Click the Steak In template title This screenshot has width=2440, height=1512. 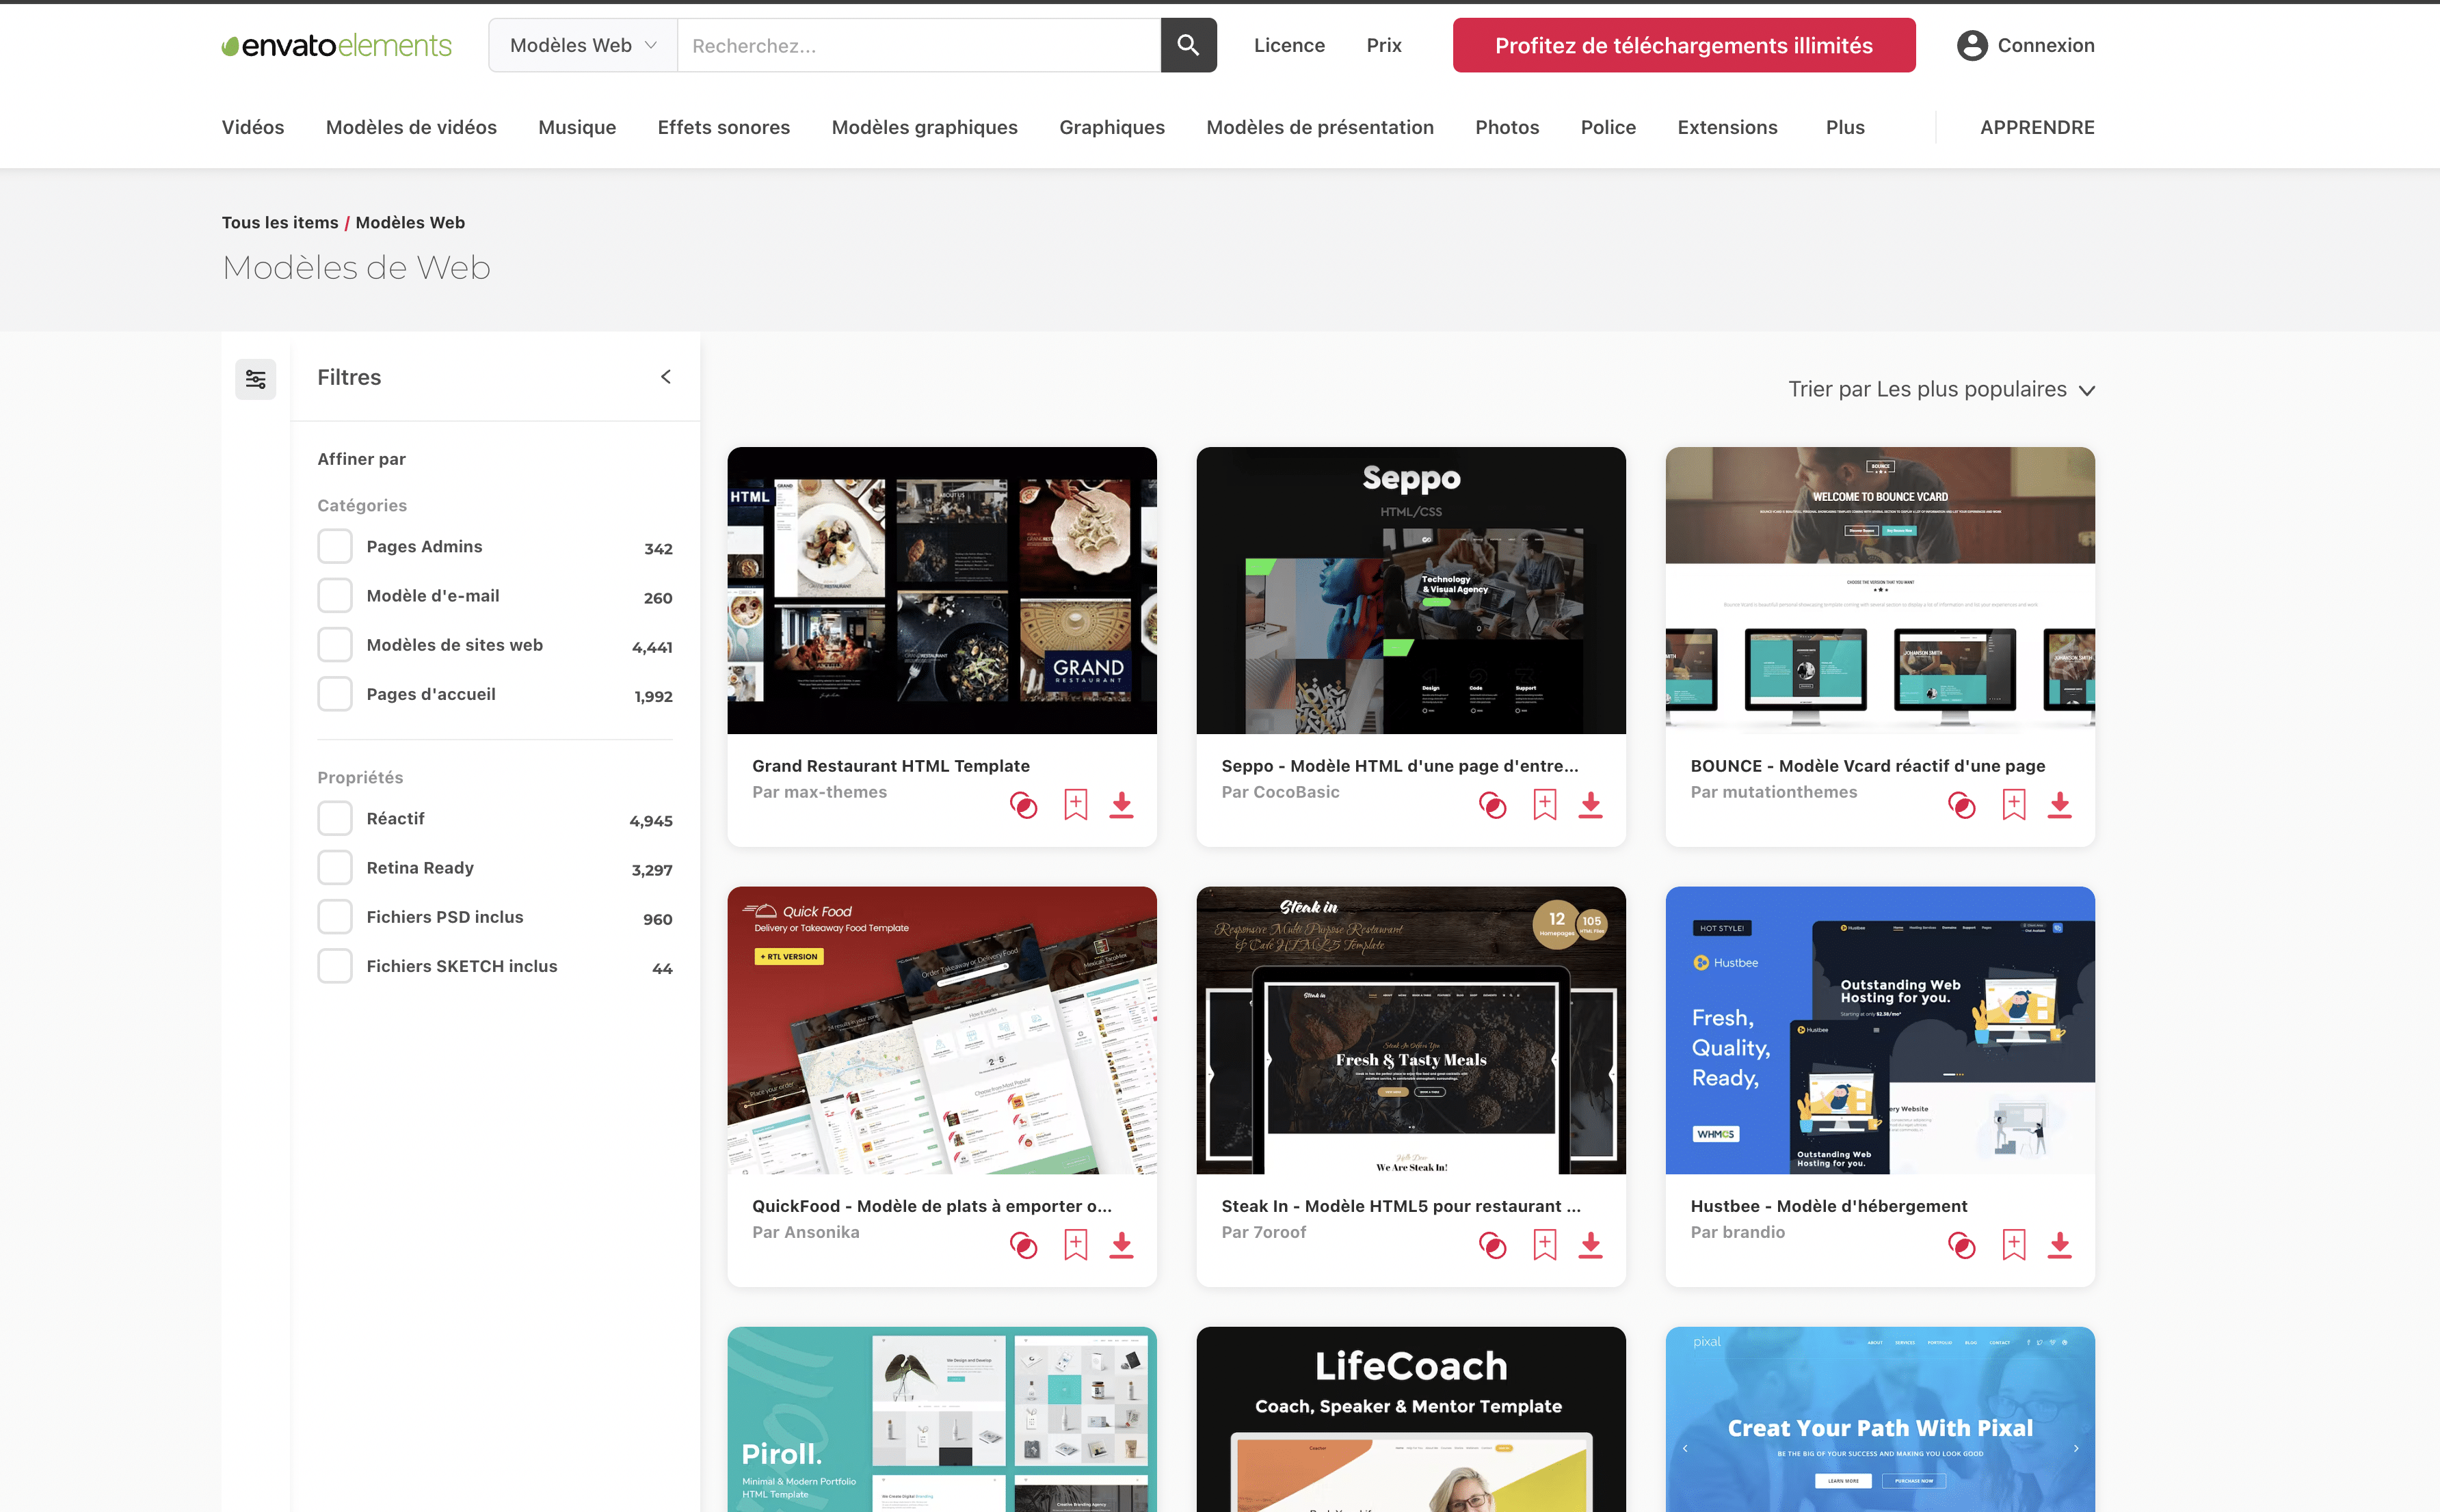pos(1401,1206)
